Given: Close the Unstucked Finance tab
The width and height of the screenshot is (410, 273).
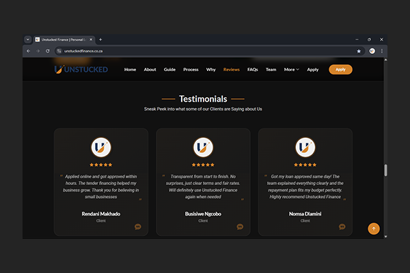Looking at the screenshot, I should coord(91,40).
